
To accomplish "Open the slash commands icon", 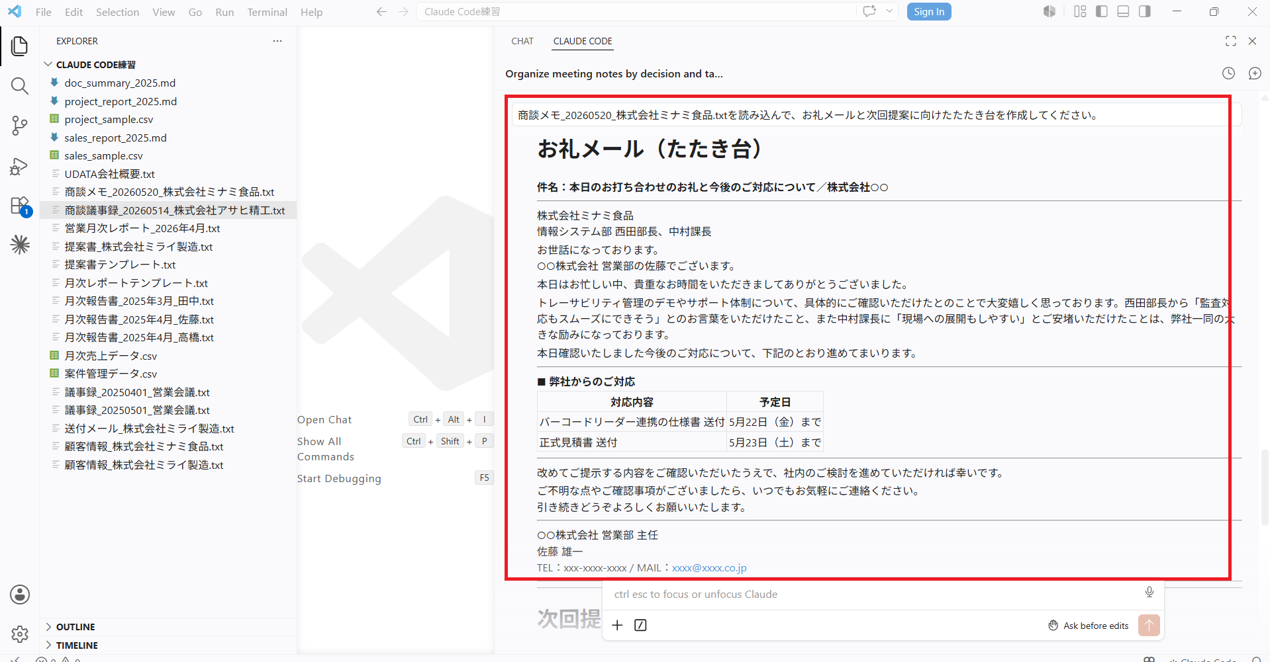I will pyautogui.click(x=640, y=625).
